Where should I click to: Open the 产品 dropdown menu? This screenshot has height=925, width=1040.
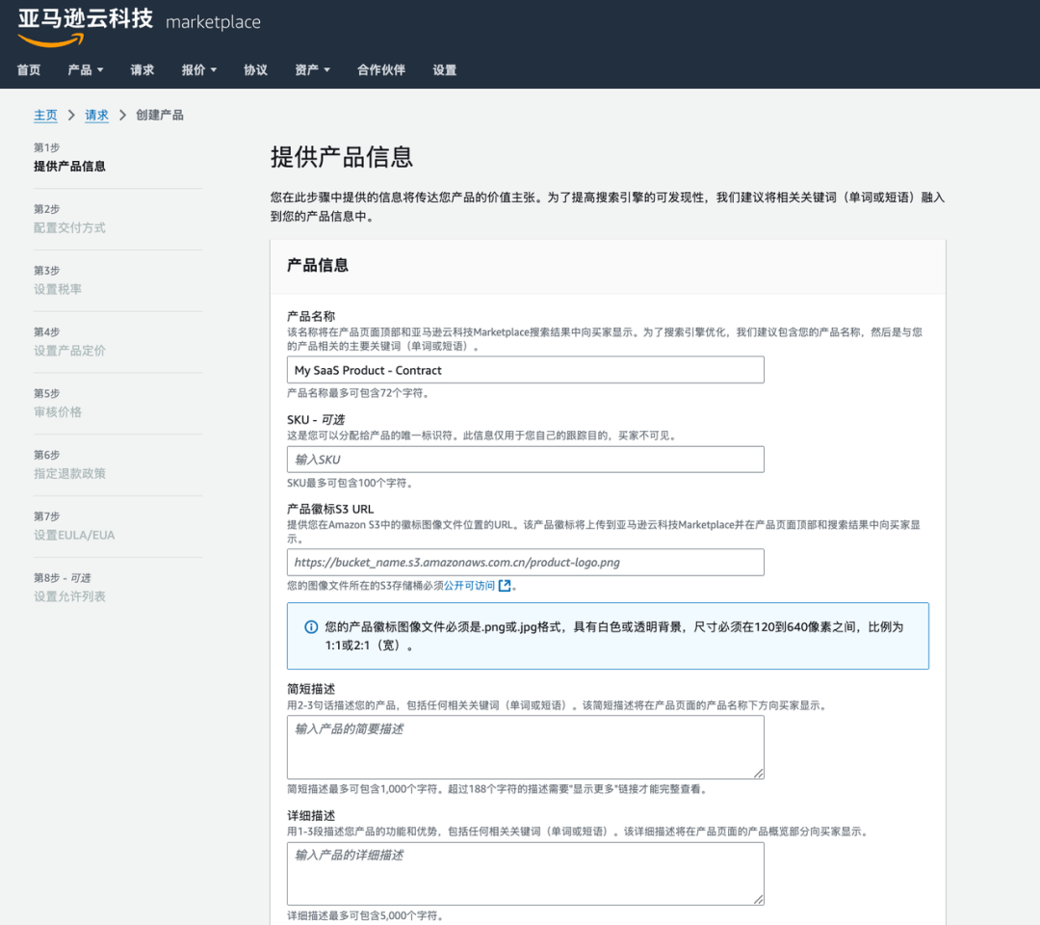[85, 69]
